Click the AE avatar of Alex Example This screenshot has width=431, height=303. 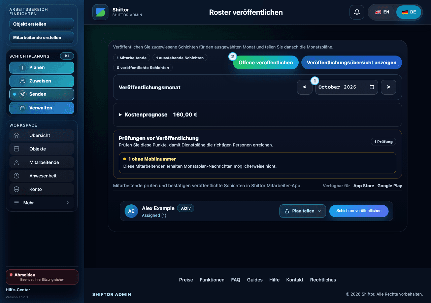coord(131,211)
